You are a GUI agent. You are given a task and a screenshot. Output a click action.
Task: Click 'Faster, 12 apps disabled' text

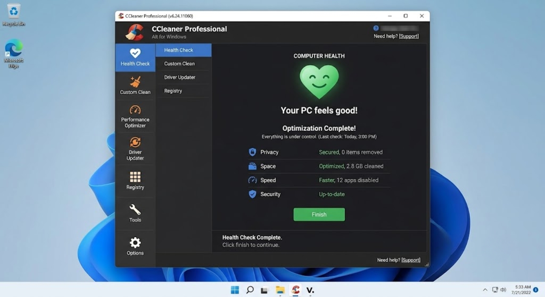point(349,180)
